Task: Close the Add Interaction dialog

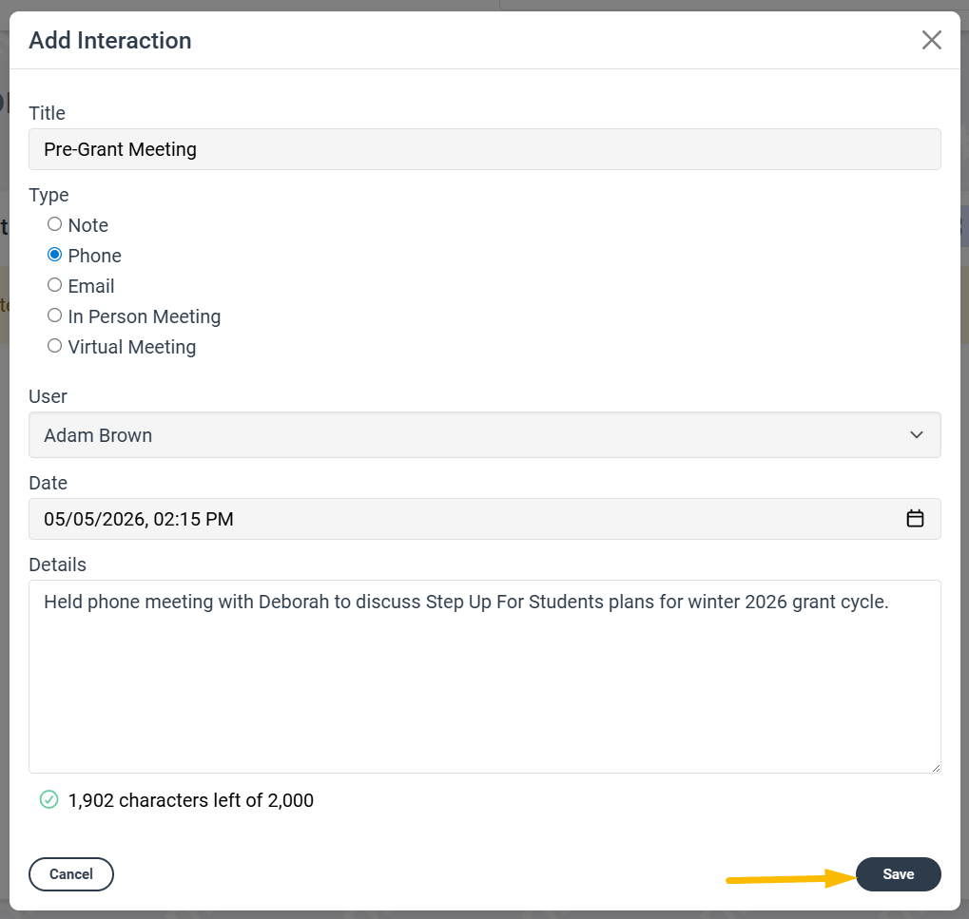Action: 931,40
